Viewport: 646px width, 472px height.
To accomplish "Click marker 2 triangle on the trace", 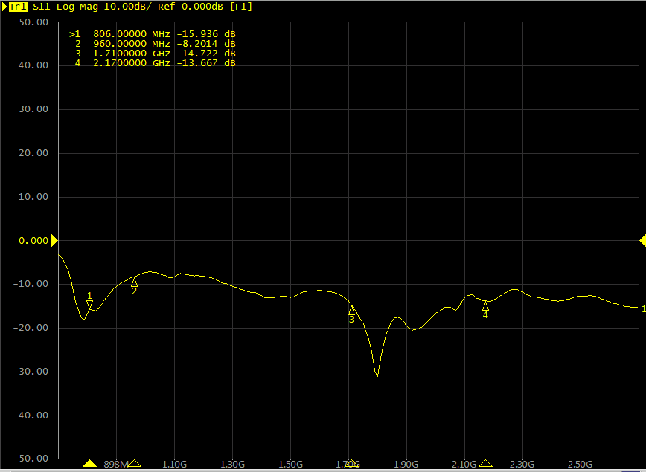I will click(134, 282).
